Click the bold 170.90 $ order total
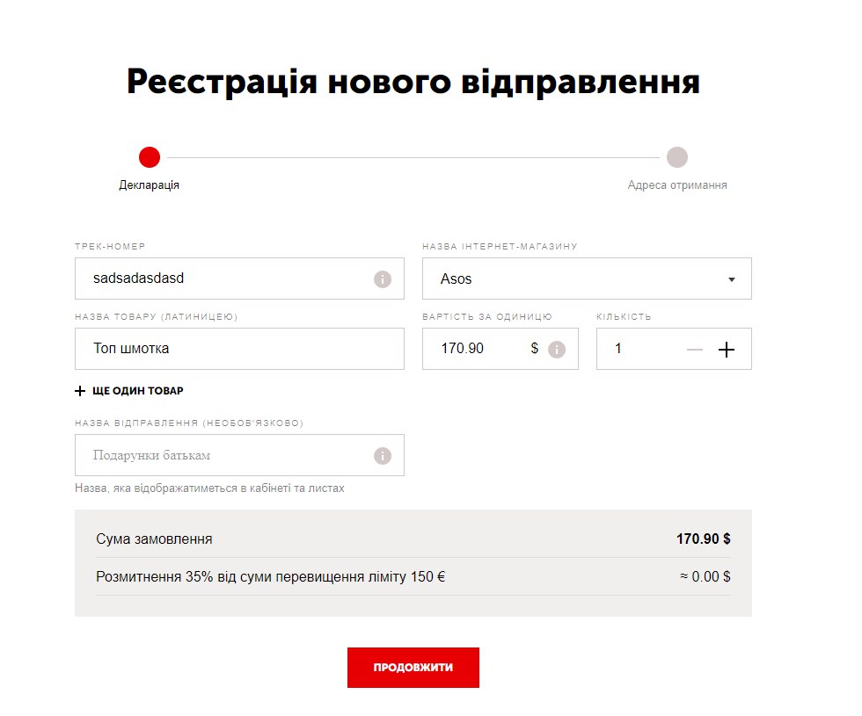The image size is (862, 716). [x=703, y=539]
